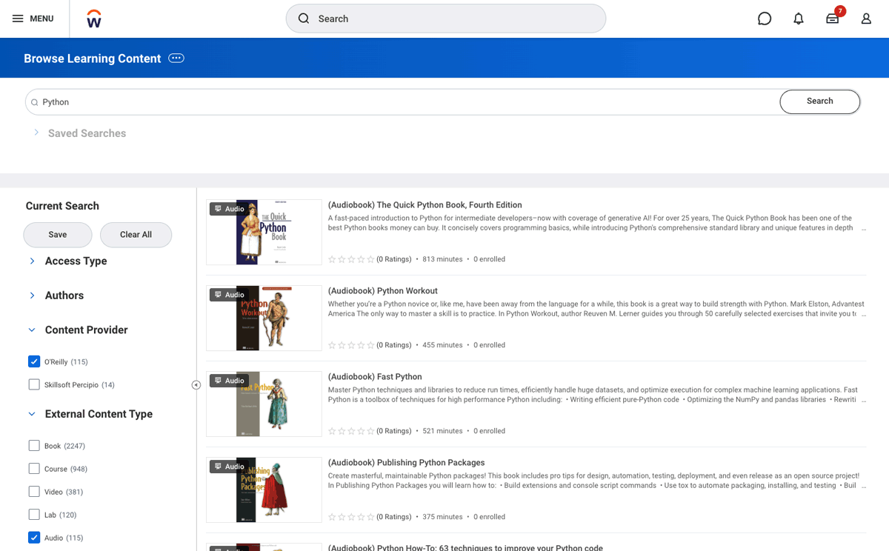The image size is (889, 551).
Task: Check the Book content type
Action: point(34,446)
